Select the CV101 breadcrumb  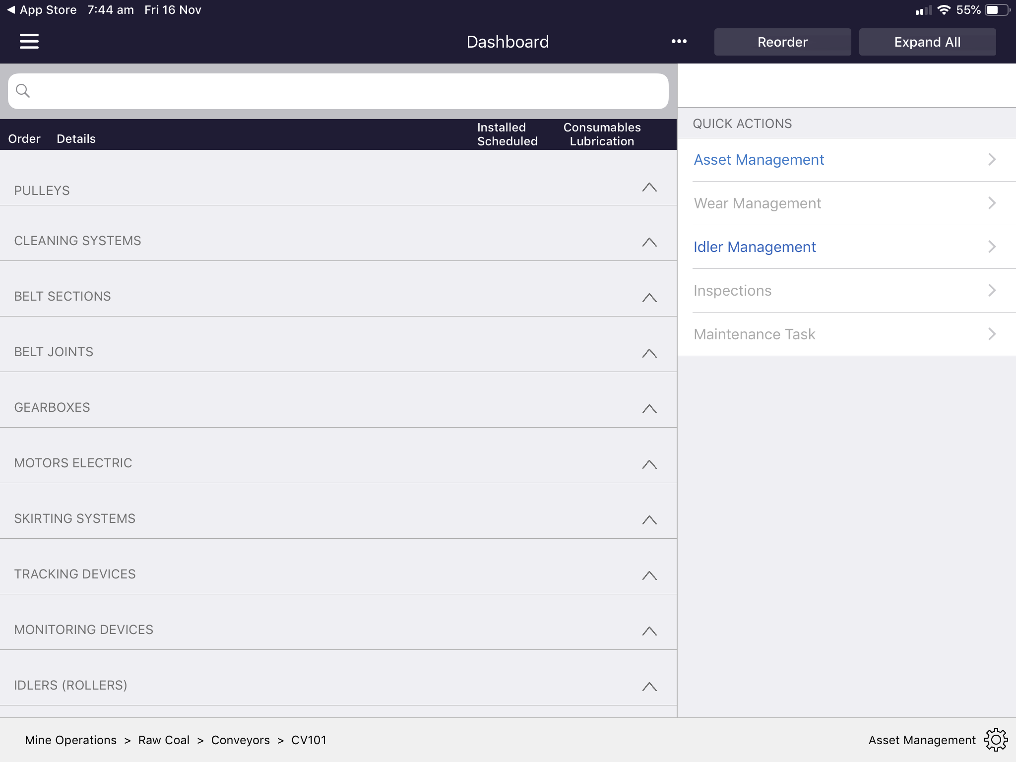pyautogui.click(x=309, y=740)
